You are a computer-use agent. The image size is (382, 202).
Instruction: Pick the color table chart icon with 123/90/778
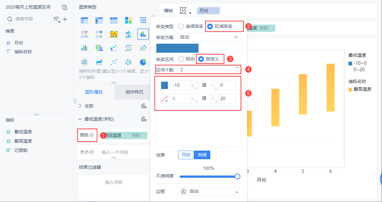84,34
